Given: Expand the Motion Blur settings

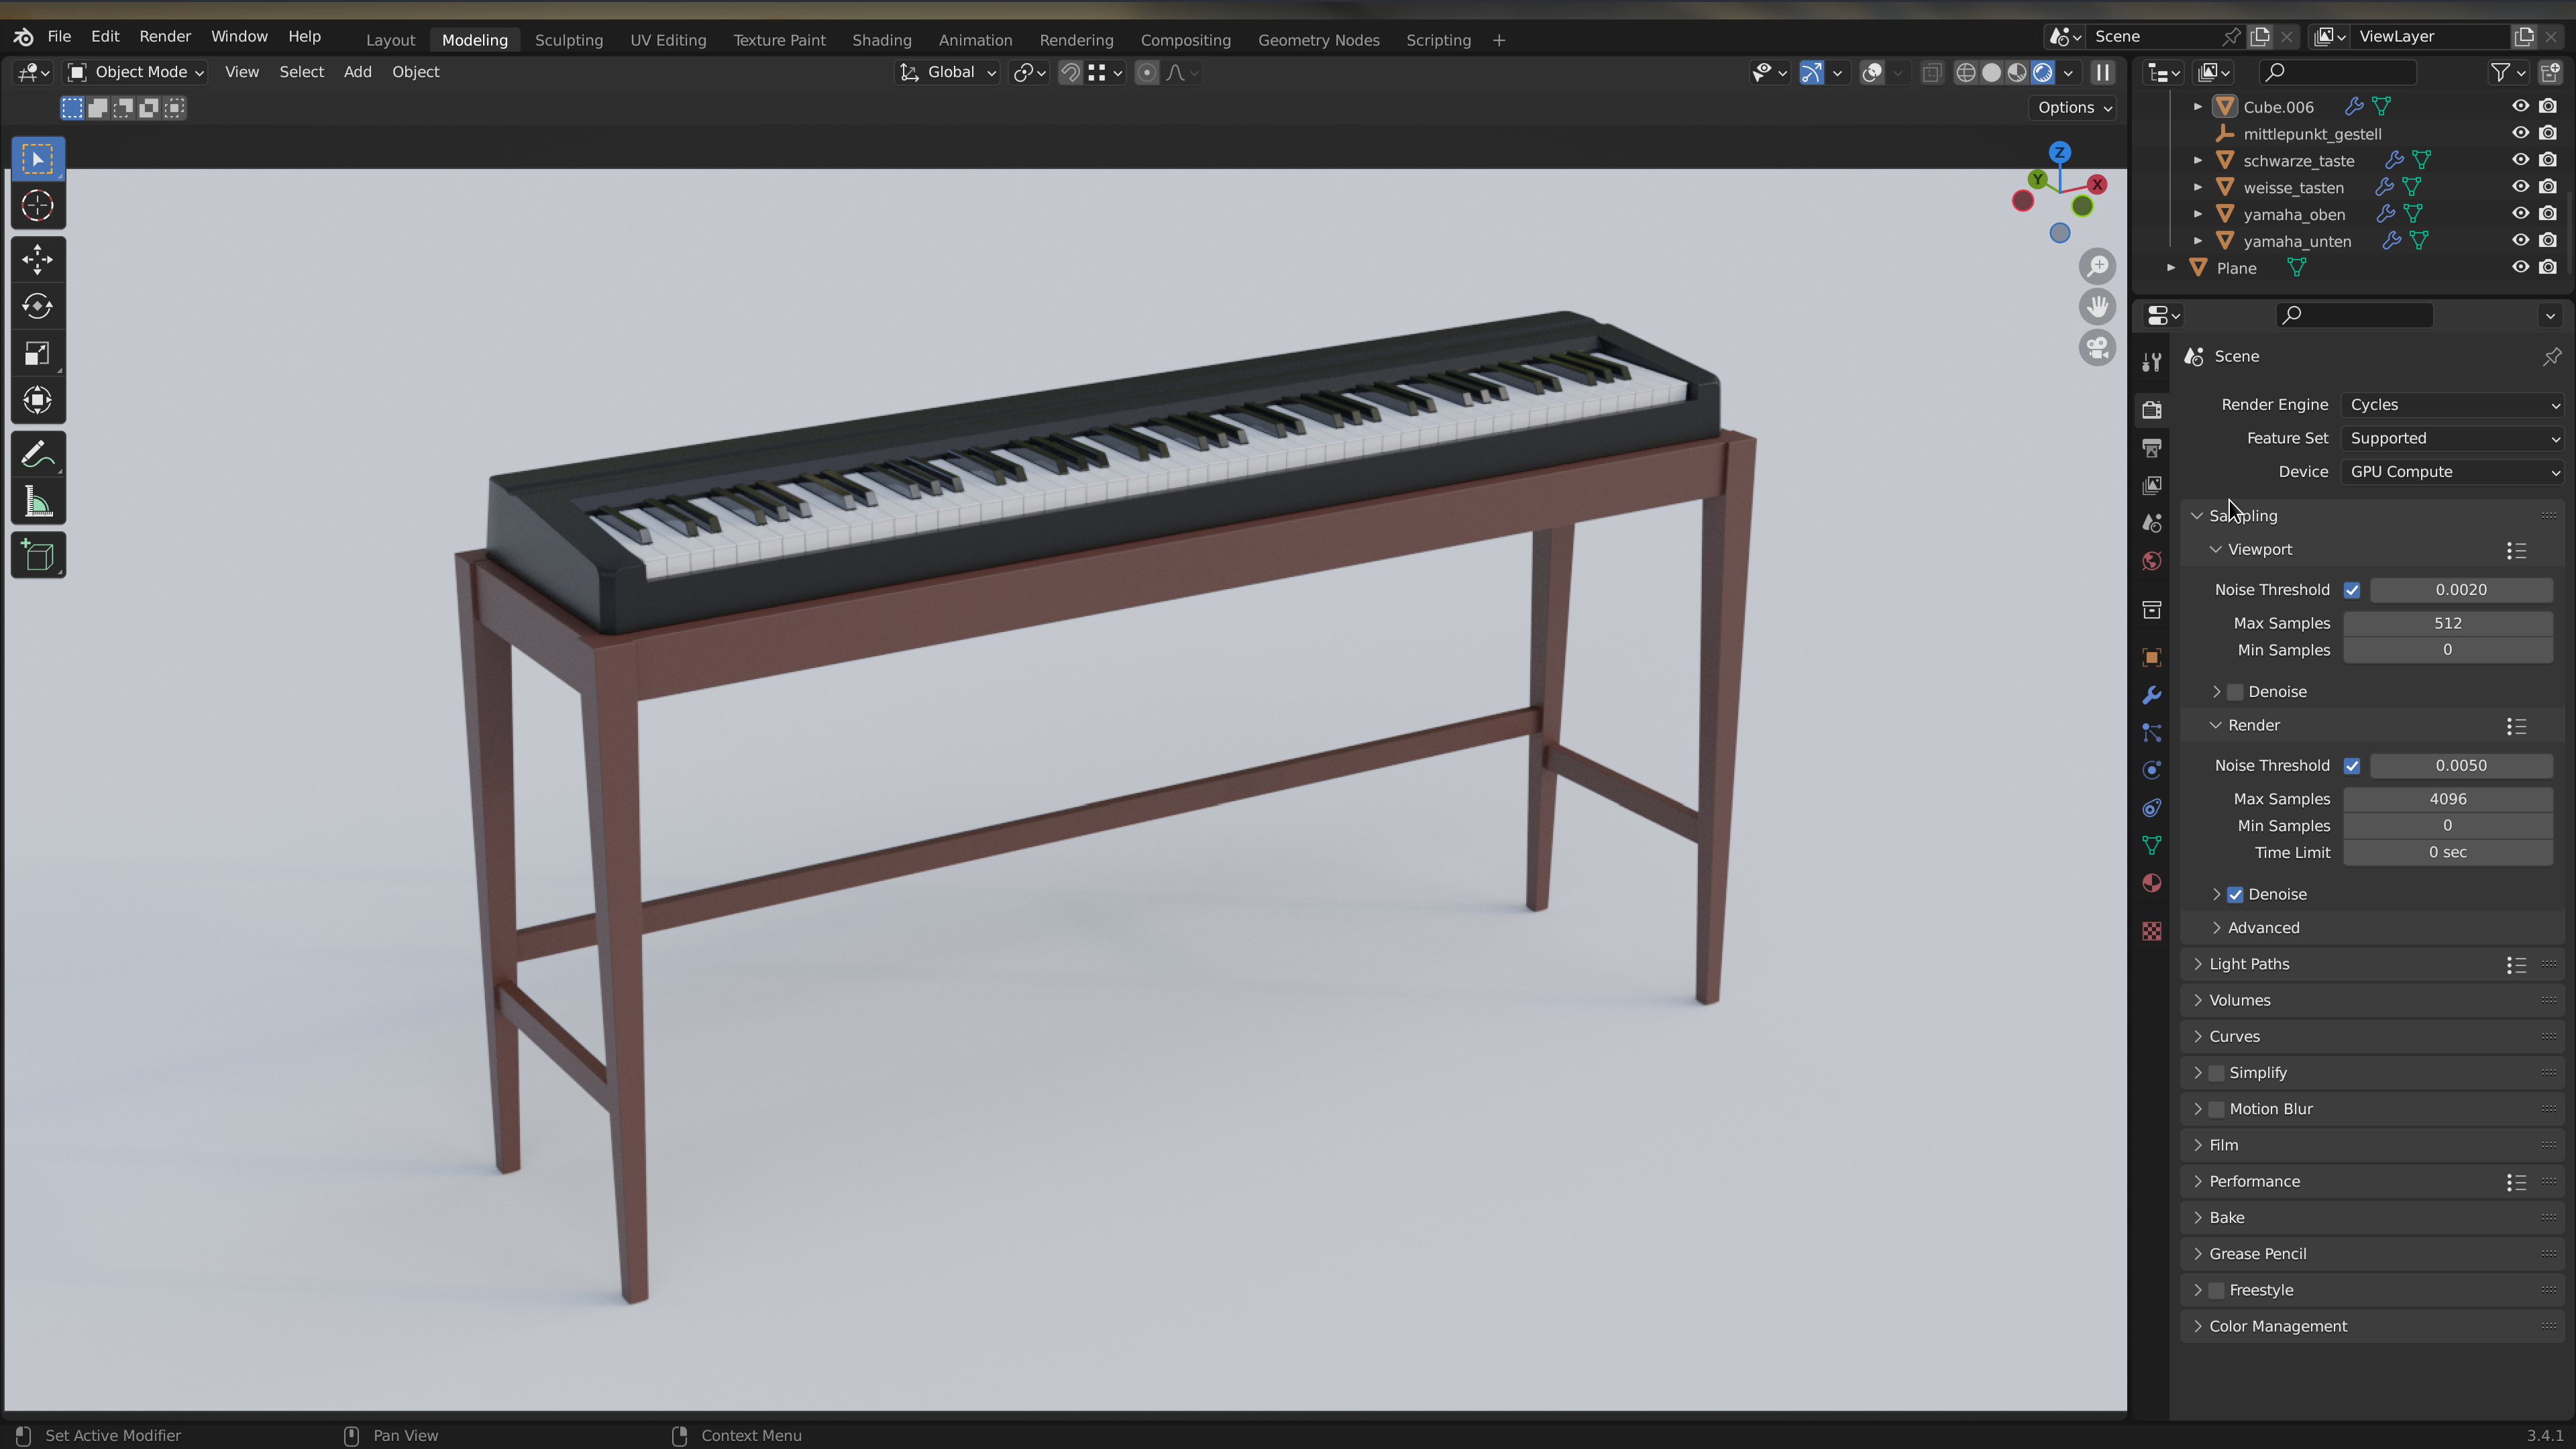Looking at the screenshot, I should pos(2199,1108).
